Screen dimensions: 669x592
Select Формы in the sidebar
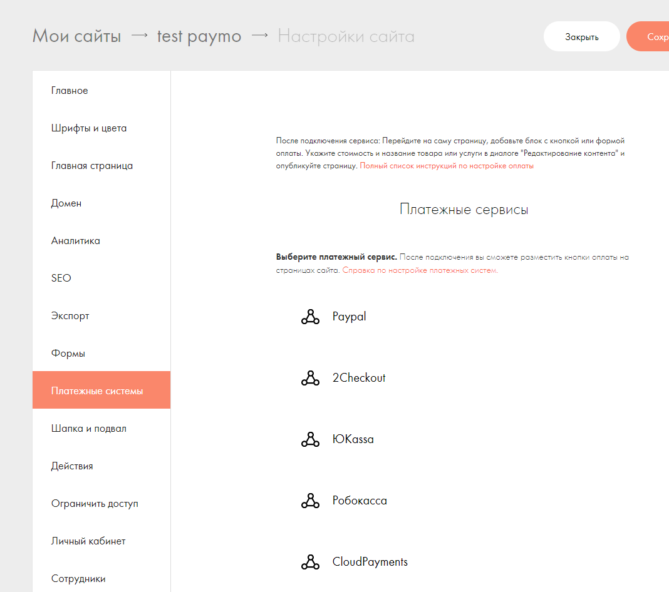101,353
